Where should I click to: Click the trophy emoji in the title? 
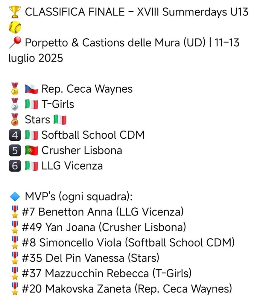(x=15, y=12)
